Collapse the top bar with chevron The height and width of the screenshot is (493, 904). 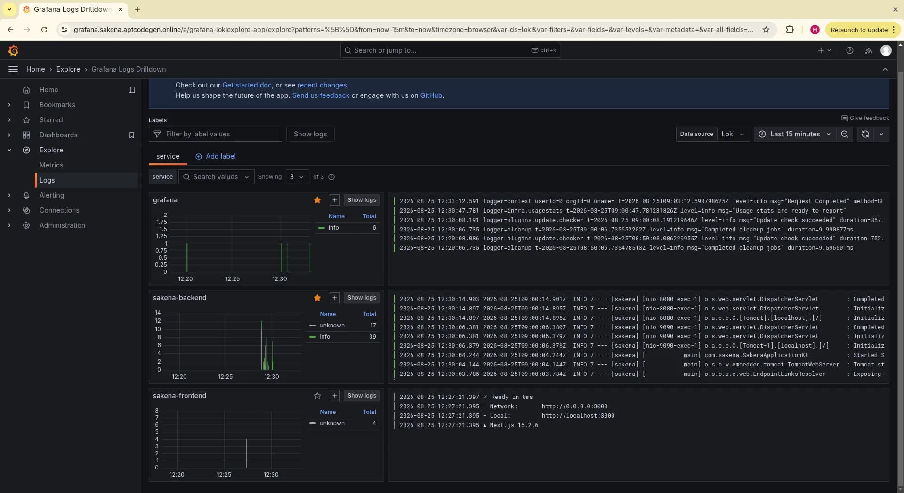pos(885,69)
